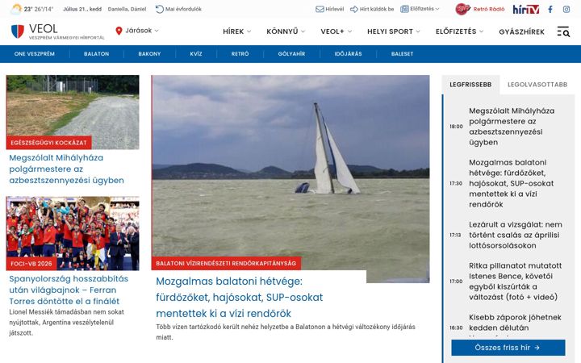Click the Július 21., kedd date text
Screen dimensions: 581x363
(x=82, y=9)
